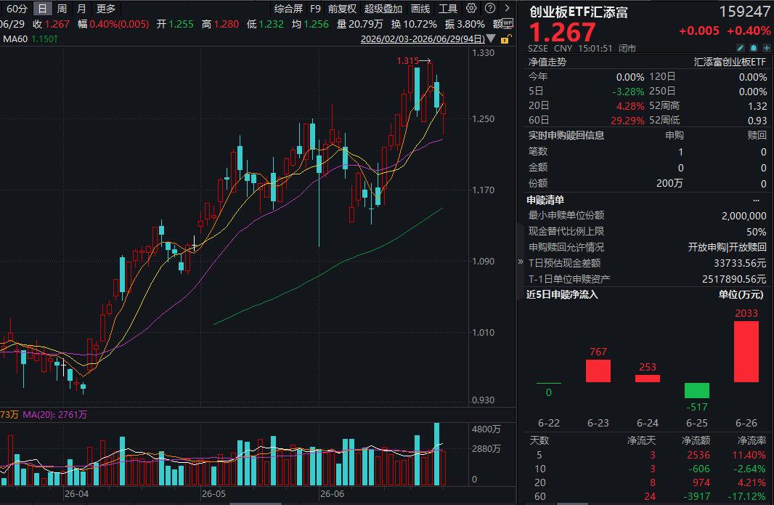
Task: Open 更多 period options
Action: [x=105, y=9]
